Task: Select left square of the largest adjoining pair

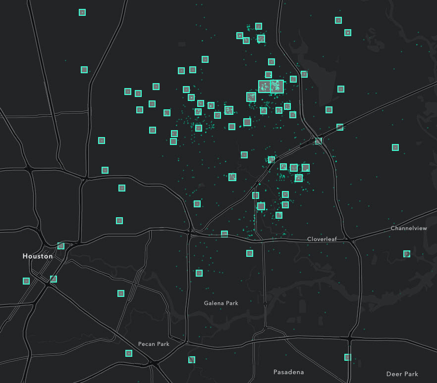Action: pyautogui.click(x=264, y=87)
